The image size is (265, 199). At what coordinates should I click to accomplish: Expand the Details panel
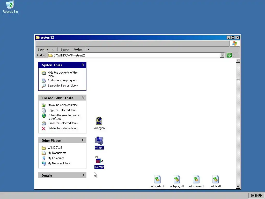[x=83, y=175]
